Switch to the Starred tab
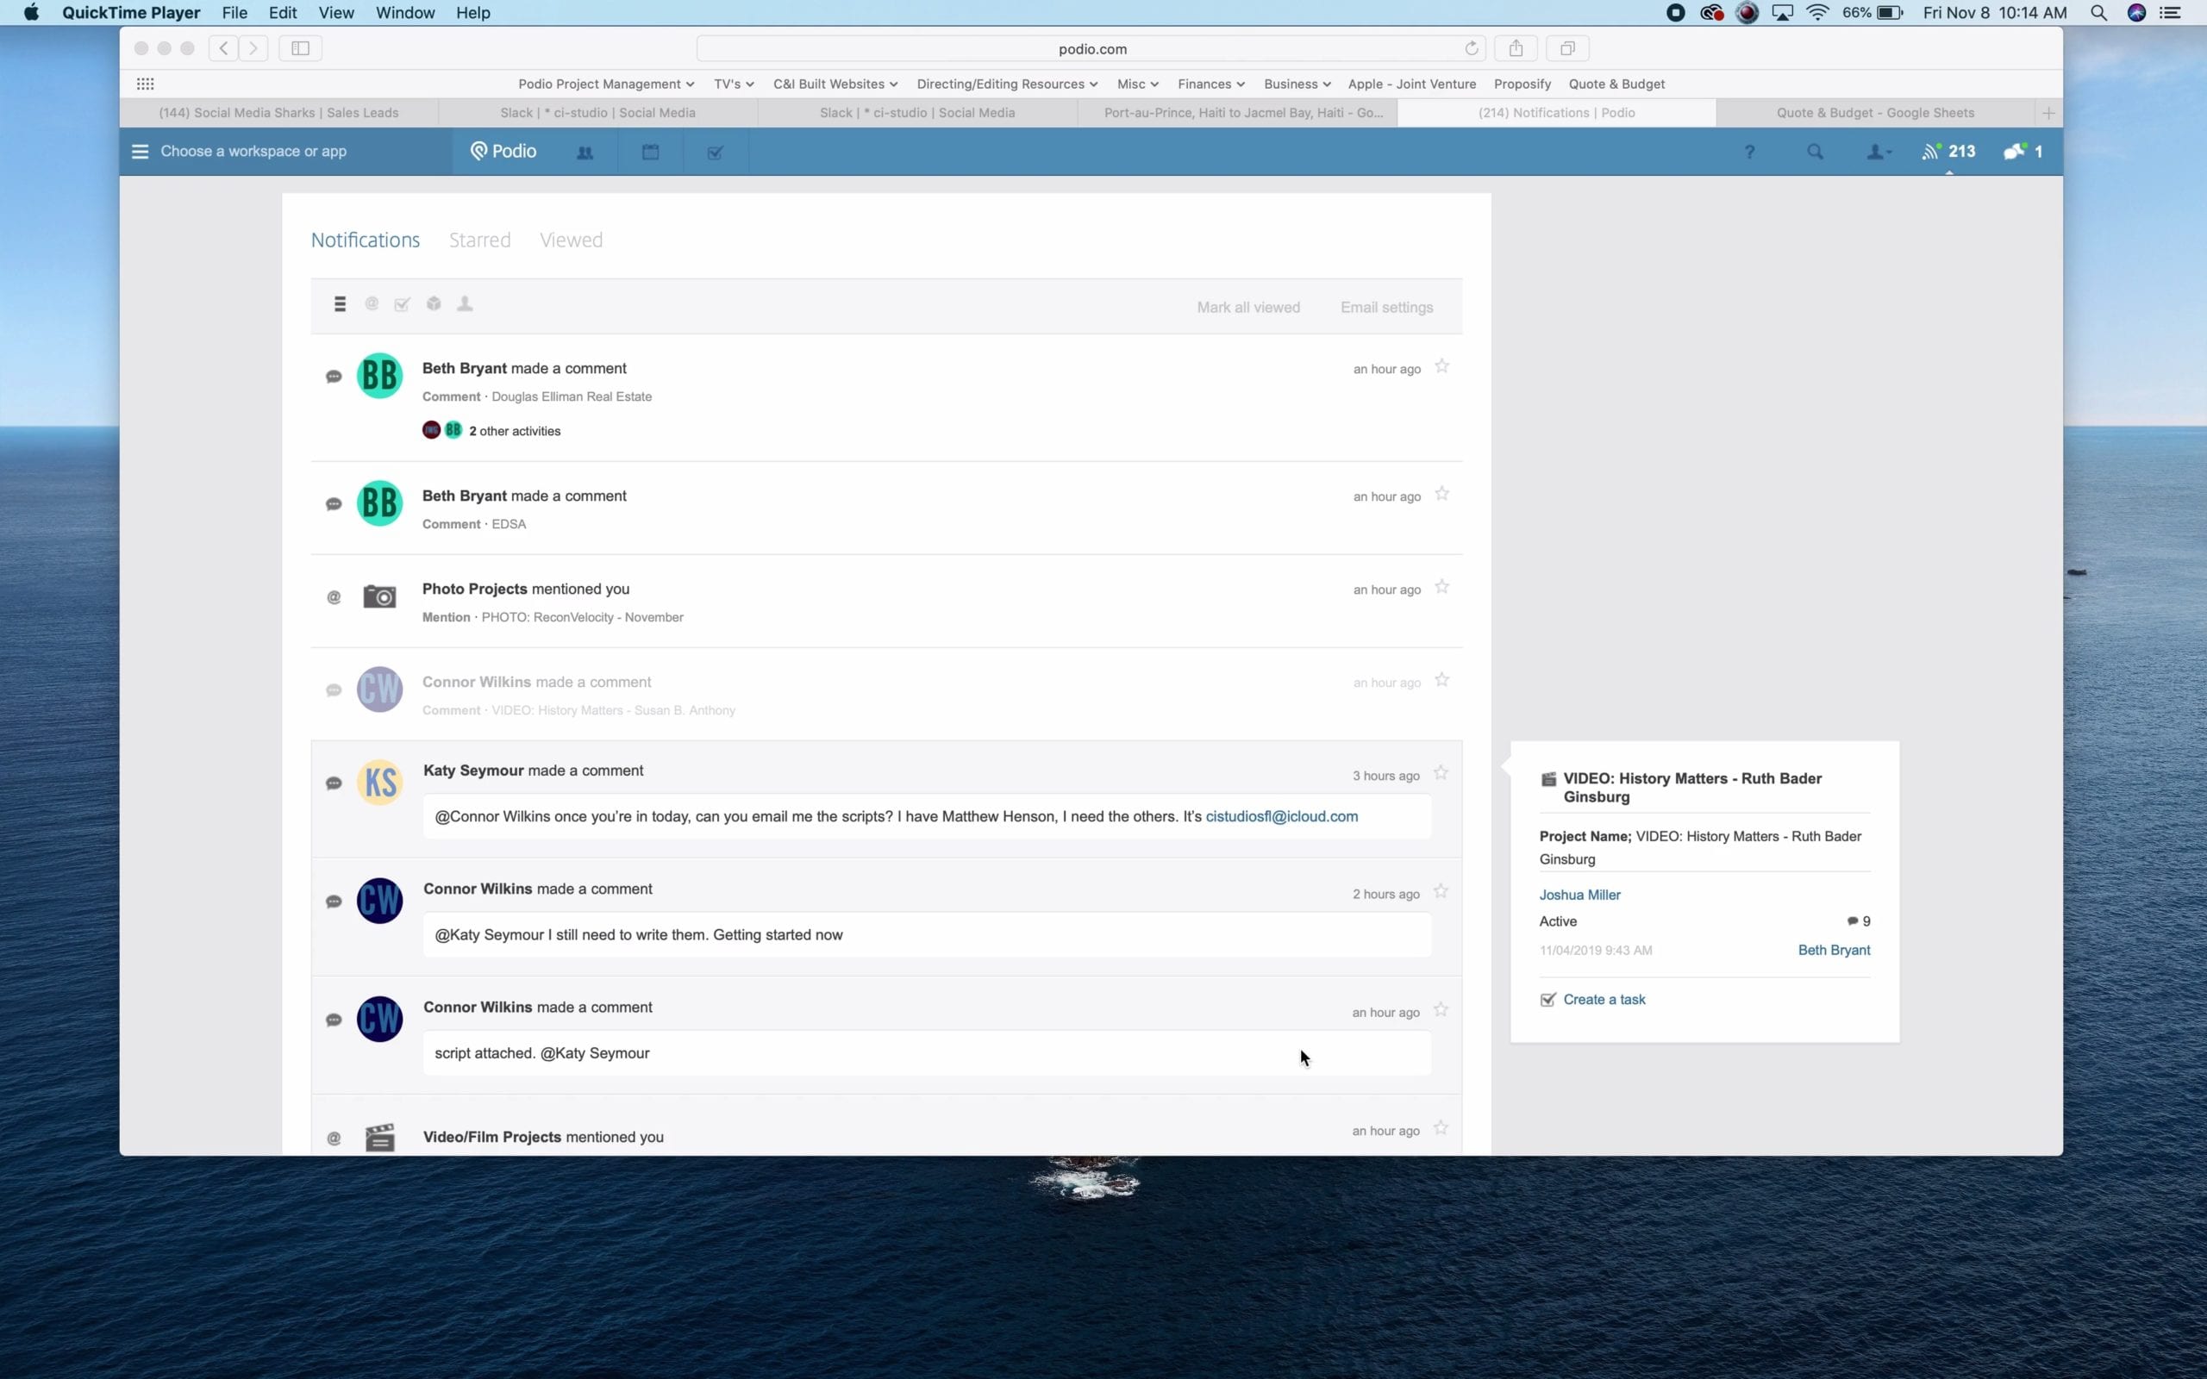 point(479,240)
